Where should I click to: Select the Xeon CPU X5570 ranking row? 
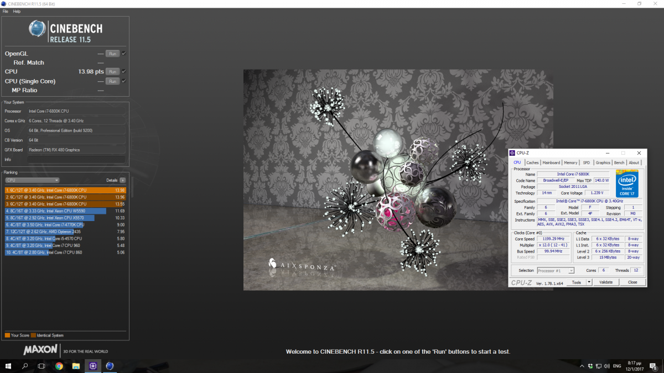pyautogui.click(x=65, y=218)
